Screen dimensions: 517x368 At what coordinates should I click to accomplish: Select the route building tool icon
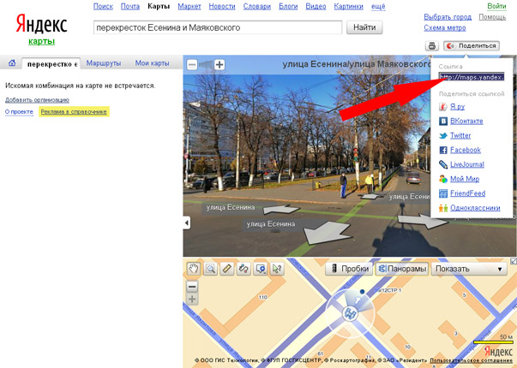[243, 269]
